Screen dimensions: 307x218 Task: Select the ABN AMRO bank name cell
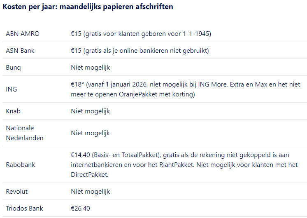click(x=23, y=34)
